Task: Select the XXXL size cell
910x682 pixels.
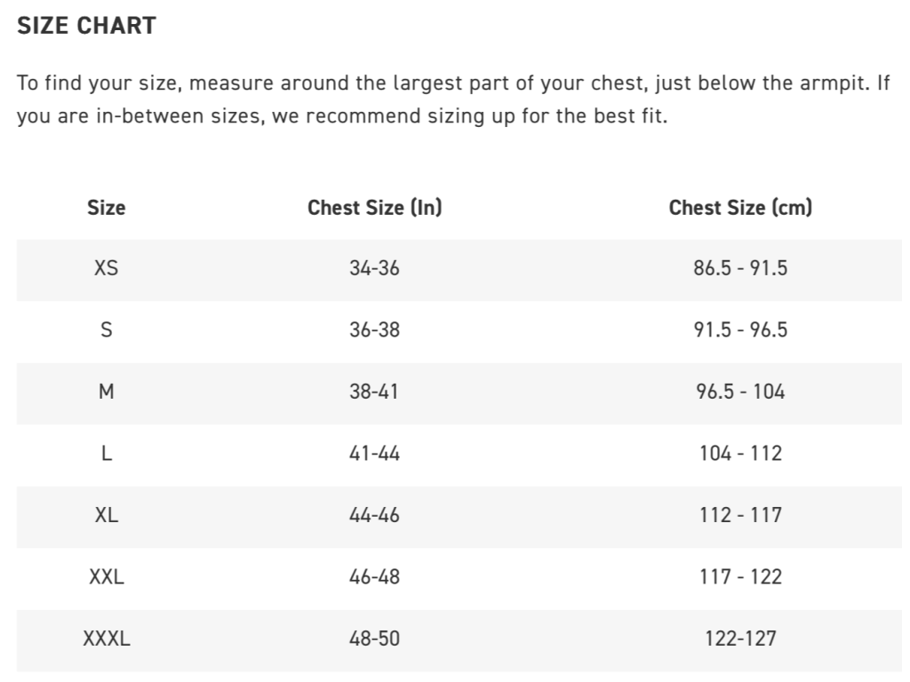Action: click(106, 638)
